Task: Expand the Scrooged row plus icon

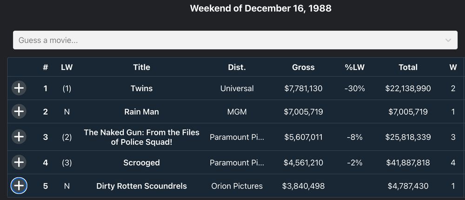Action: (19, 162)
